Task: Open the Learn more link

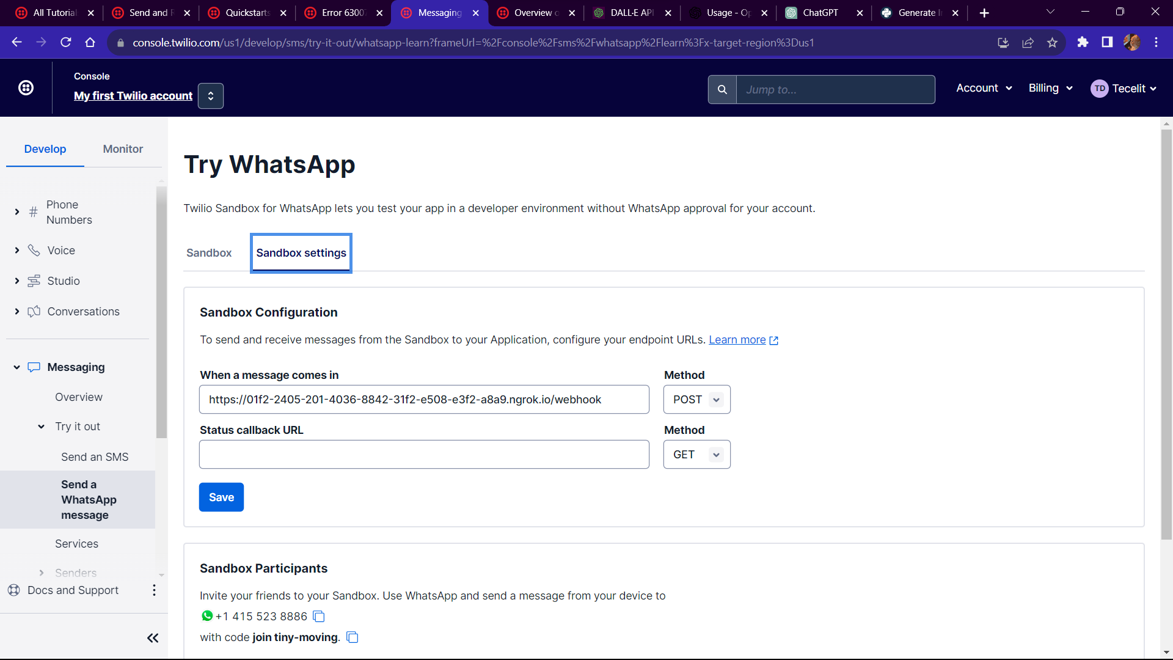Action: (x=737, y=340)
